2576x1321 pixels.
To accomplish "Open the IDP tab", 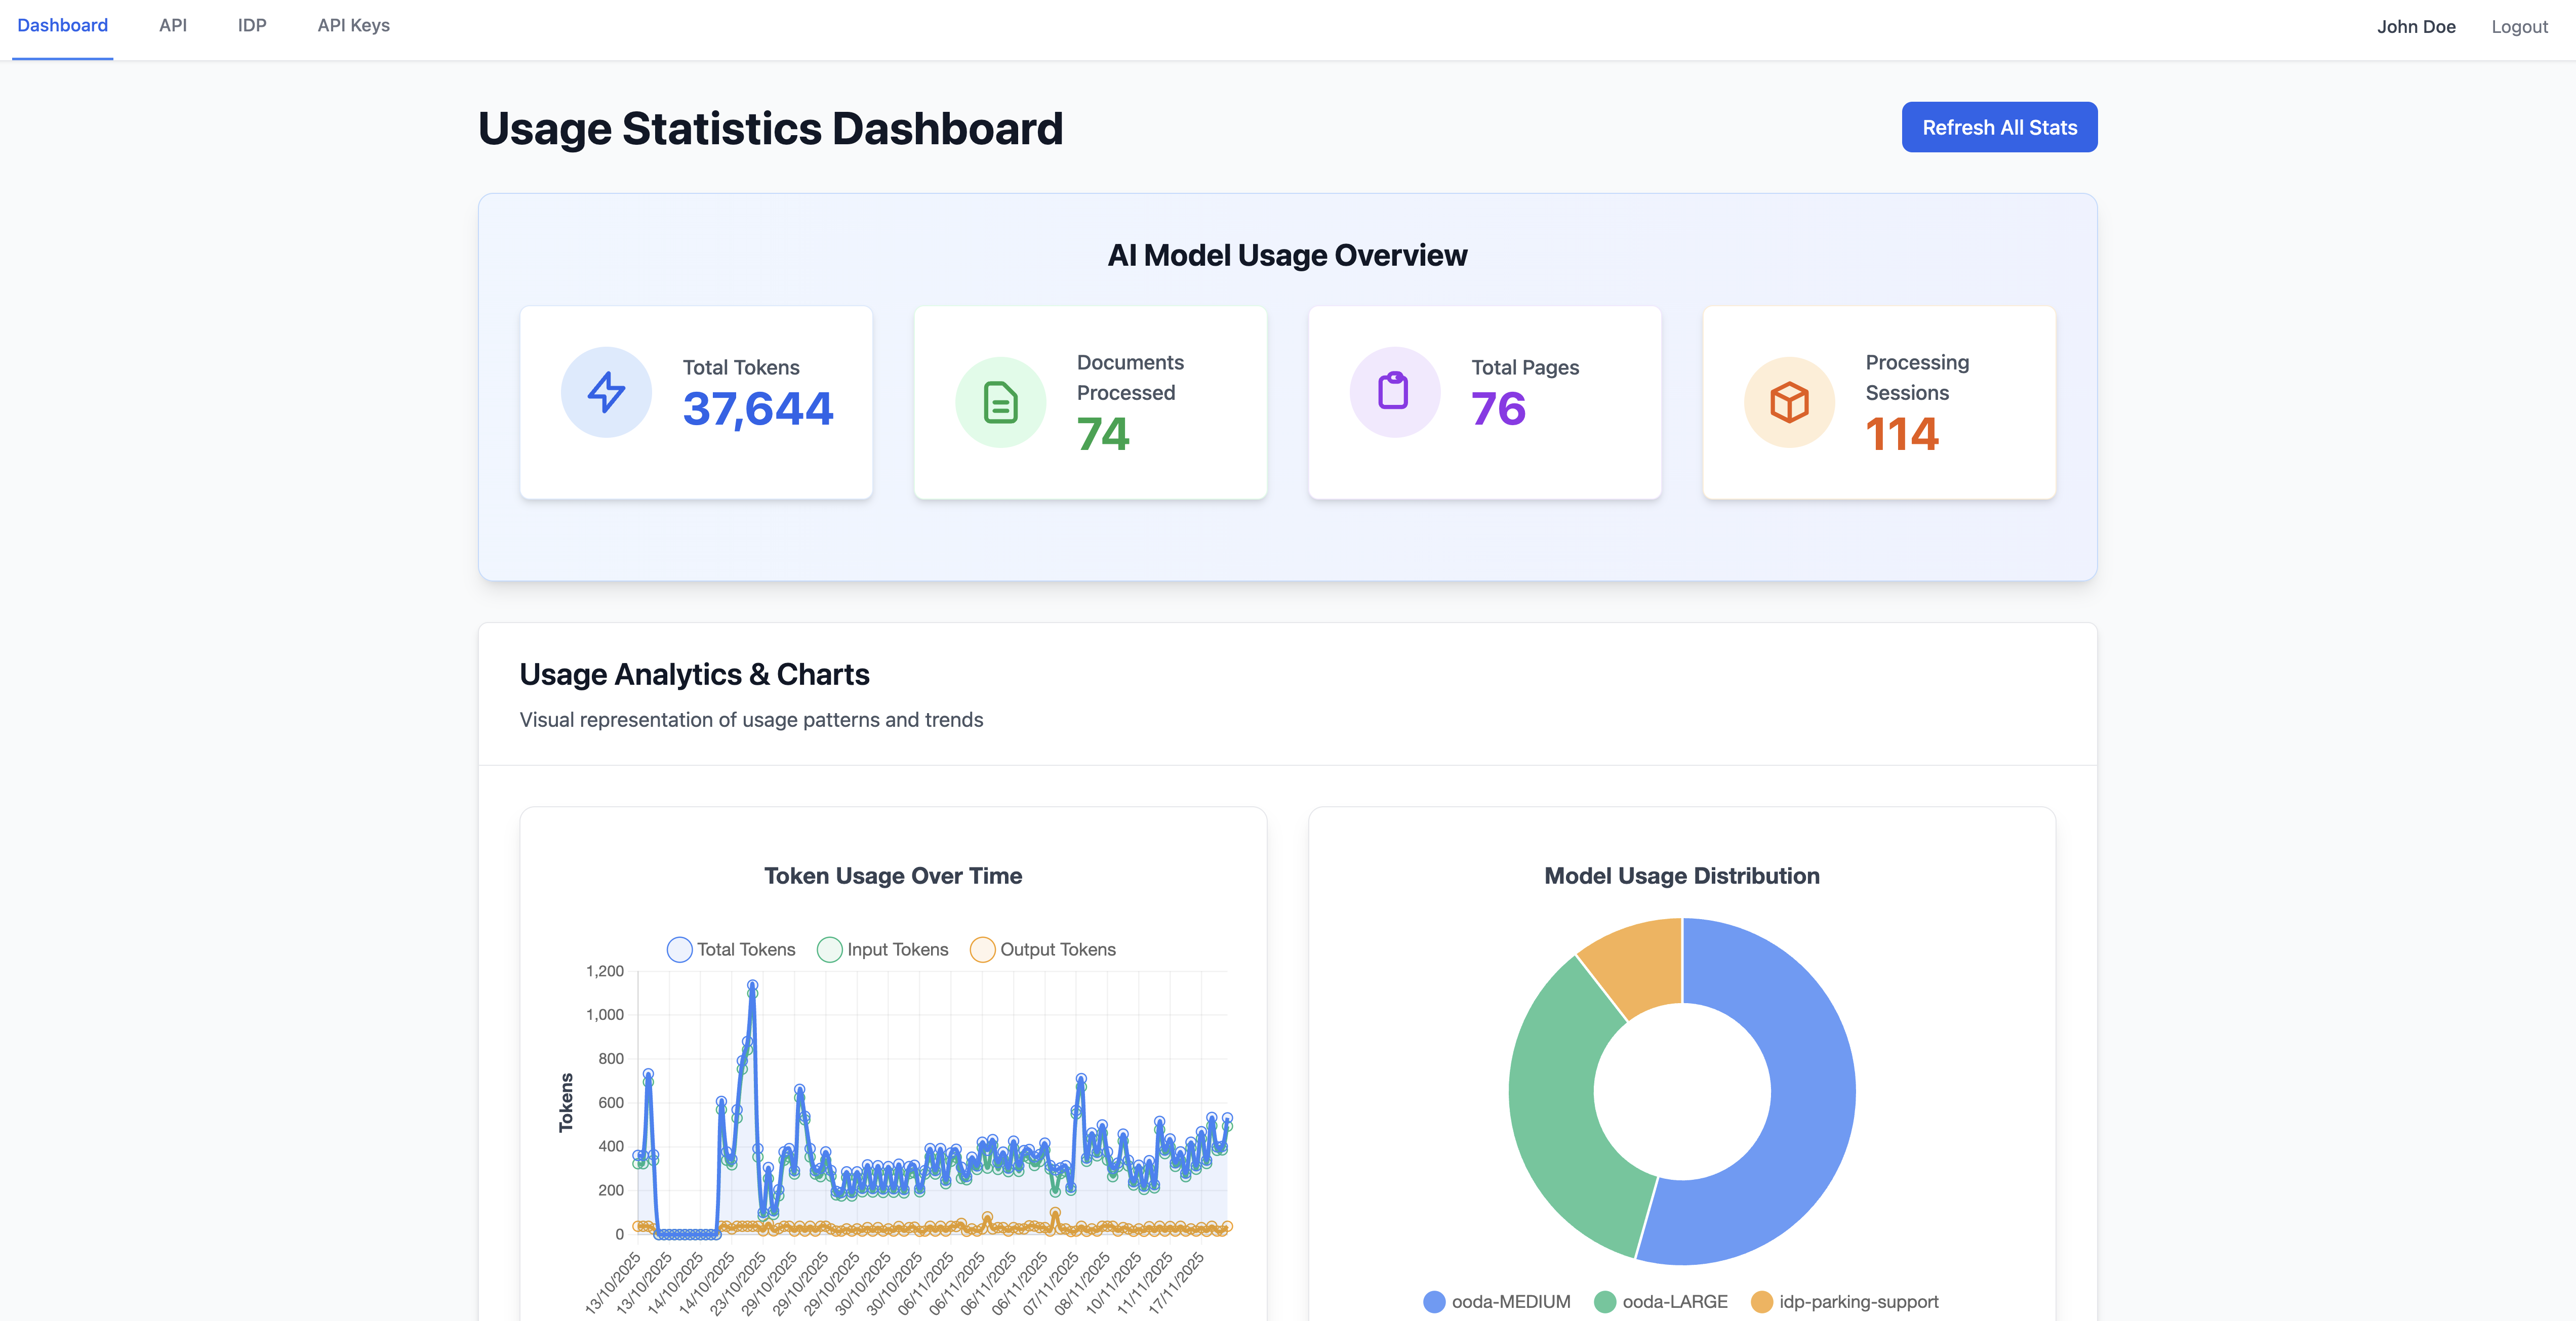I will tap(252, 26).
